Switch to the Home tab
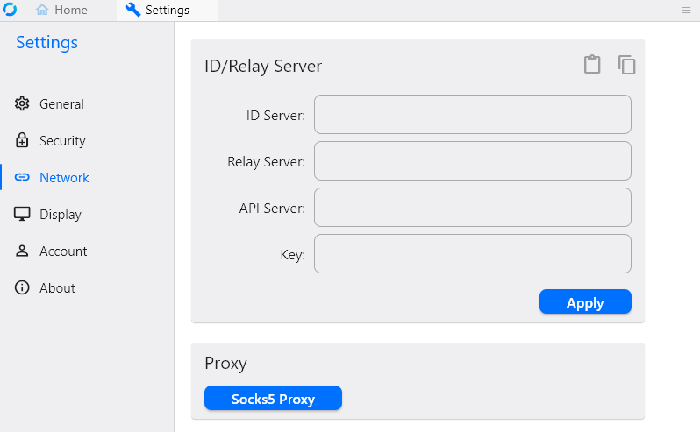The image size is (700, 432). [62, 11]
